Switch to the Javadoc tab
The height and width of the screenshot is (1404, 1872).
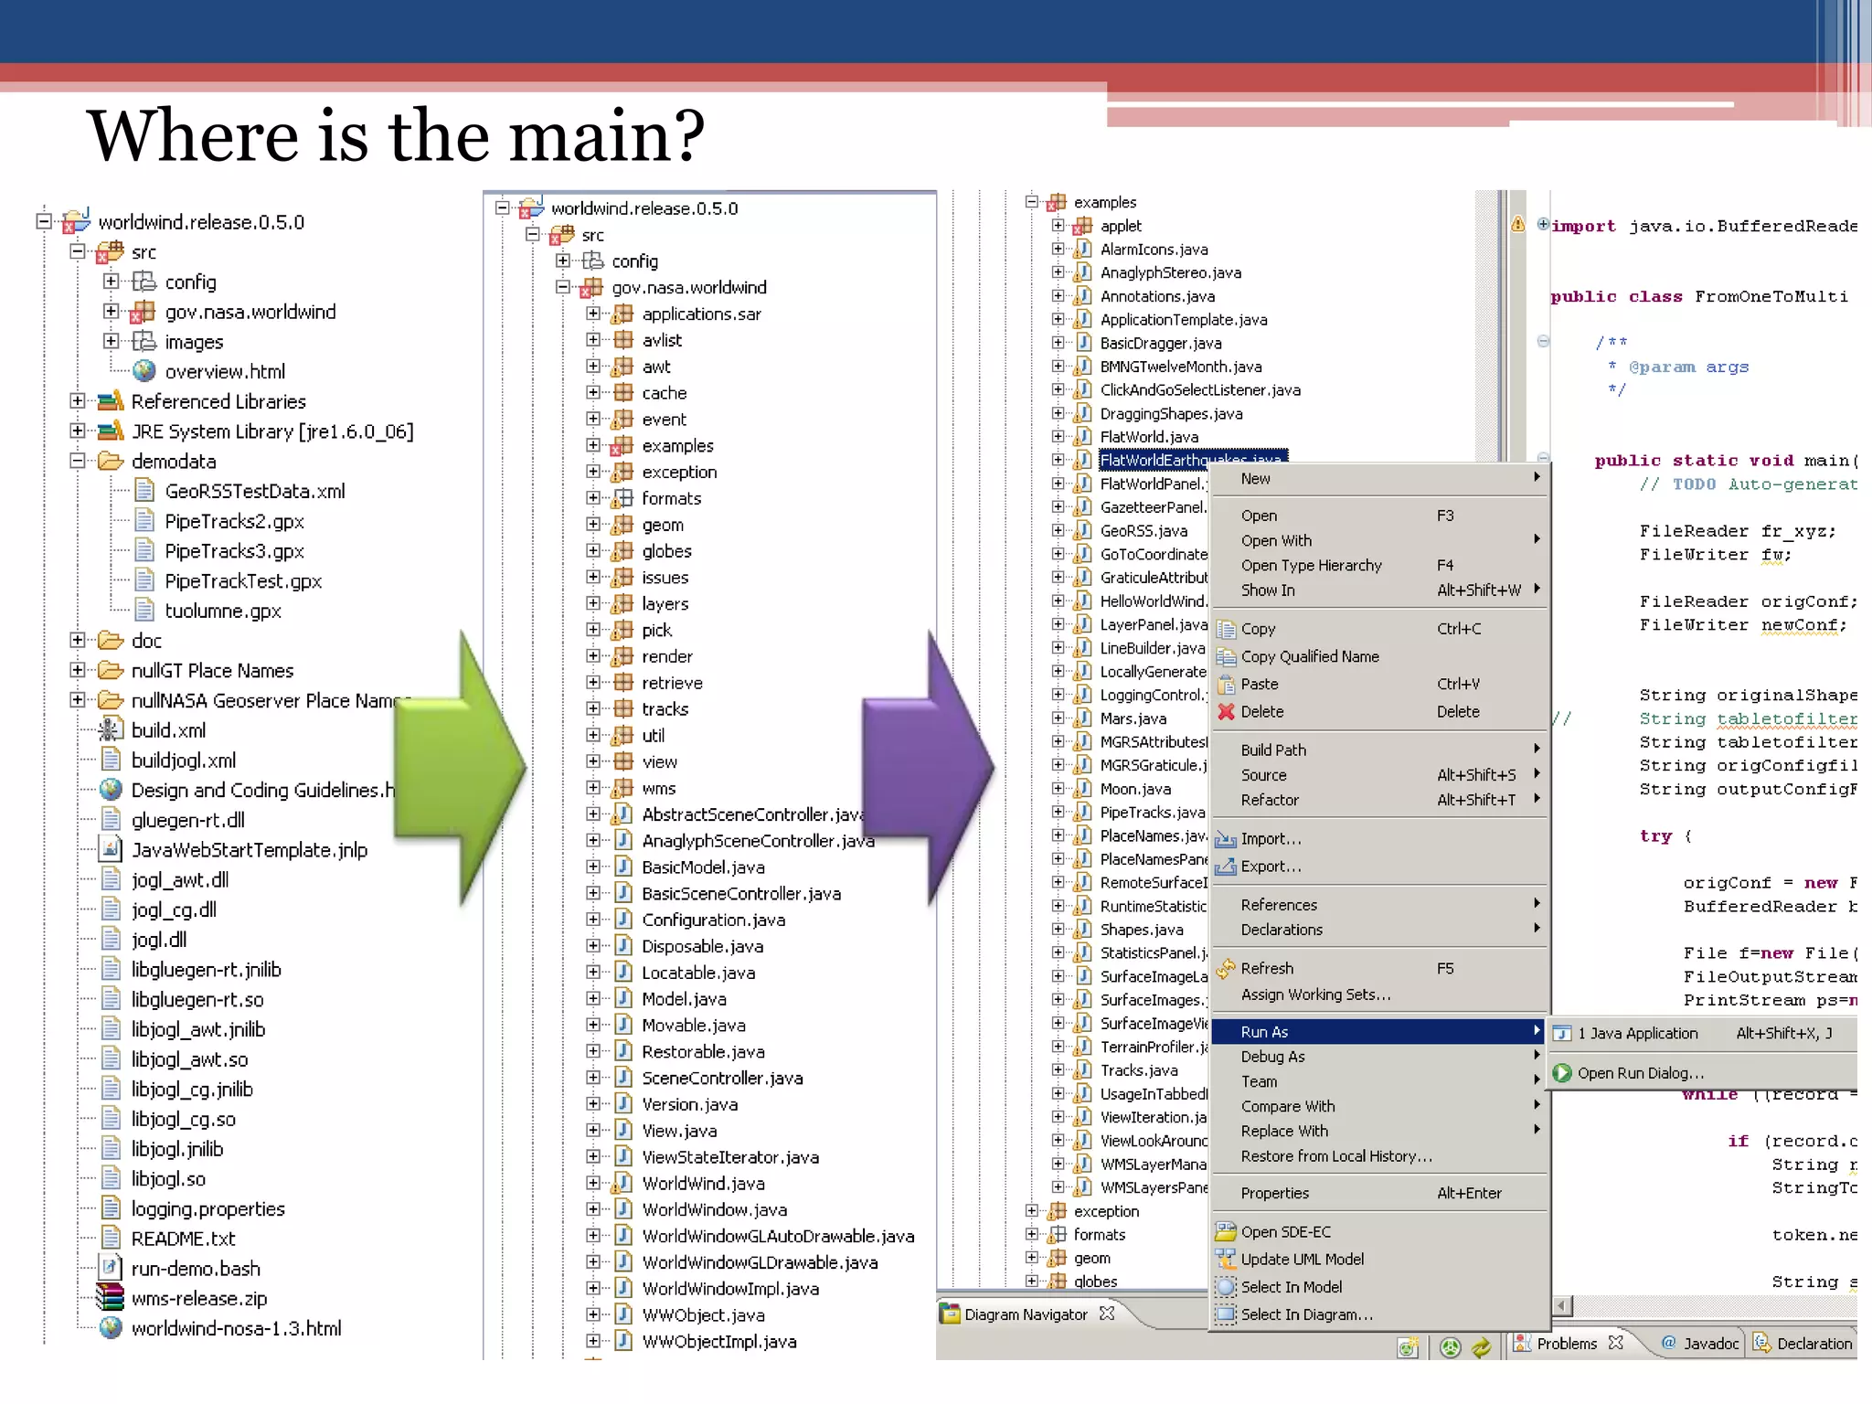(1710, 1344)
